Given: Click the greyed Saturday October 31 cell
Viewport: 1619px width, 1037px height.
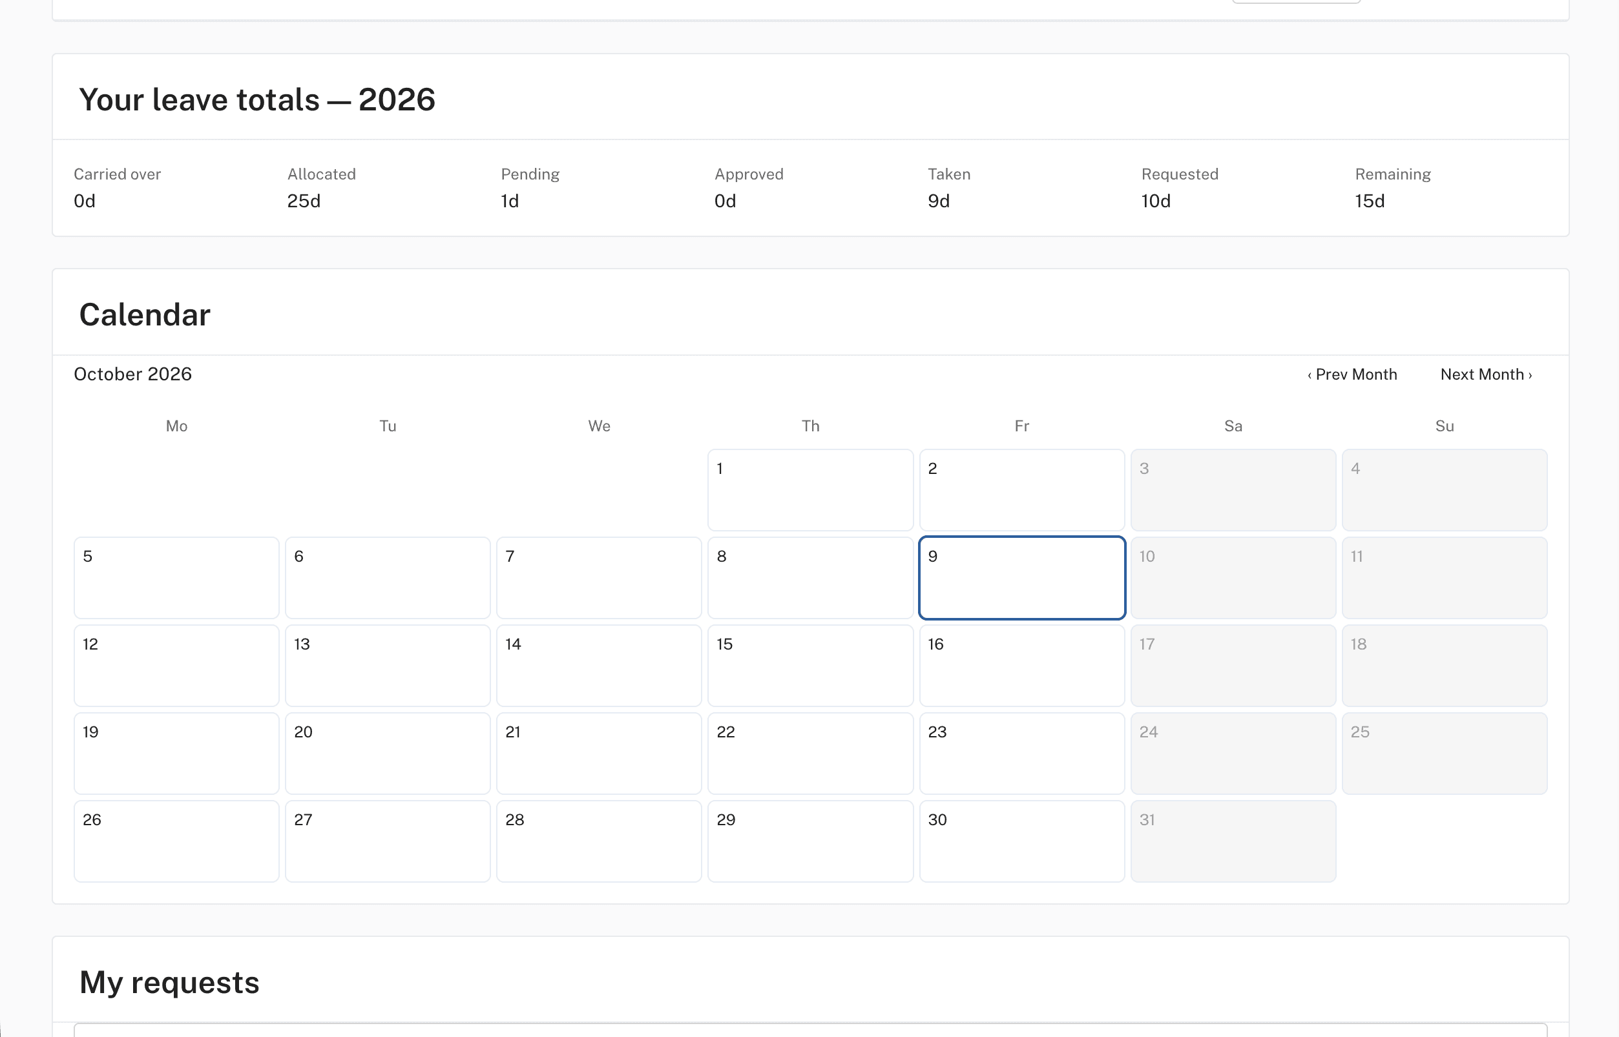Looking at the screenshot, I should click(x=1233, y=842).
